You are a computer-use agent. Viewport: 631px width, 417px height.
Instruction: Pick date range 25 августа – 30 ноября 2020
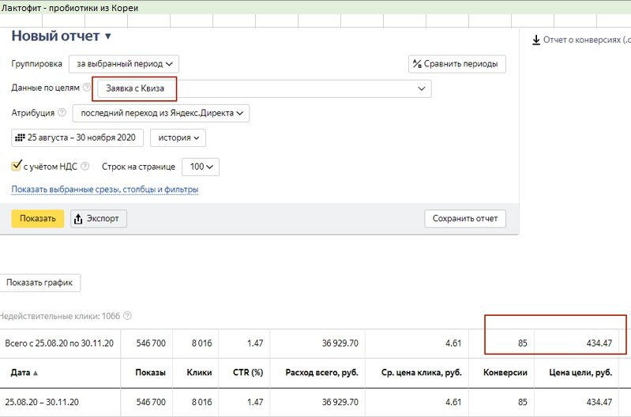click(x=77, y=137)
